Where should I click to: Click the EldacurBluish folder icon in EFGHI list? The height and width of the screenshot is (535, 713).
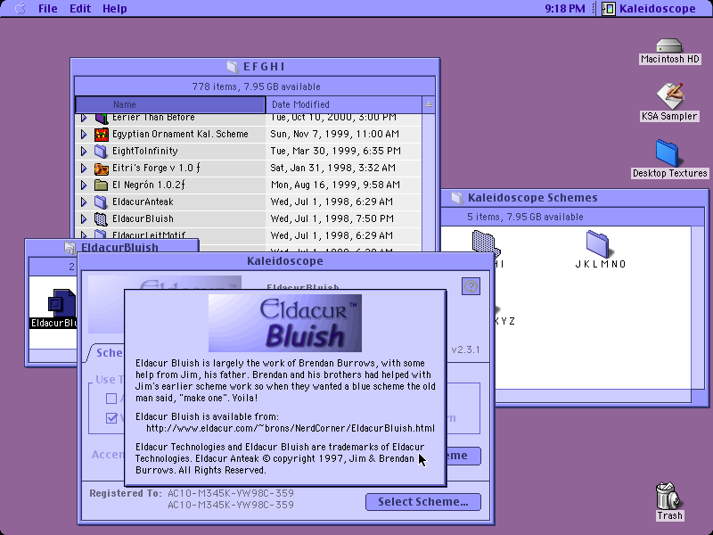(101, 218)
